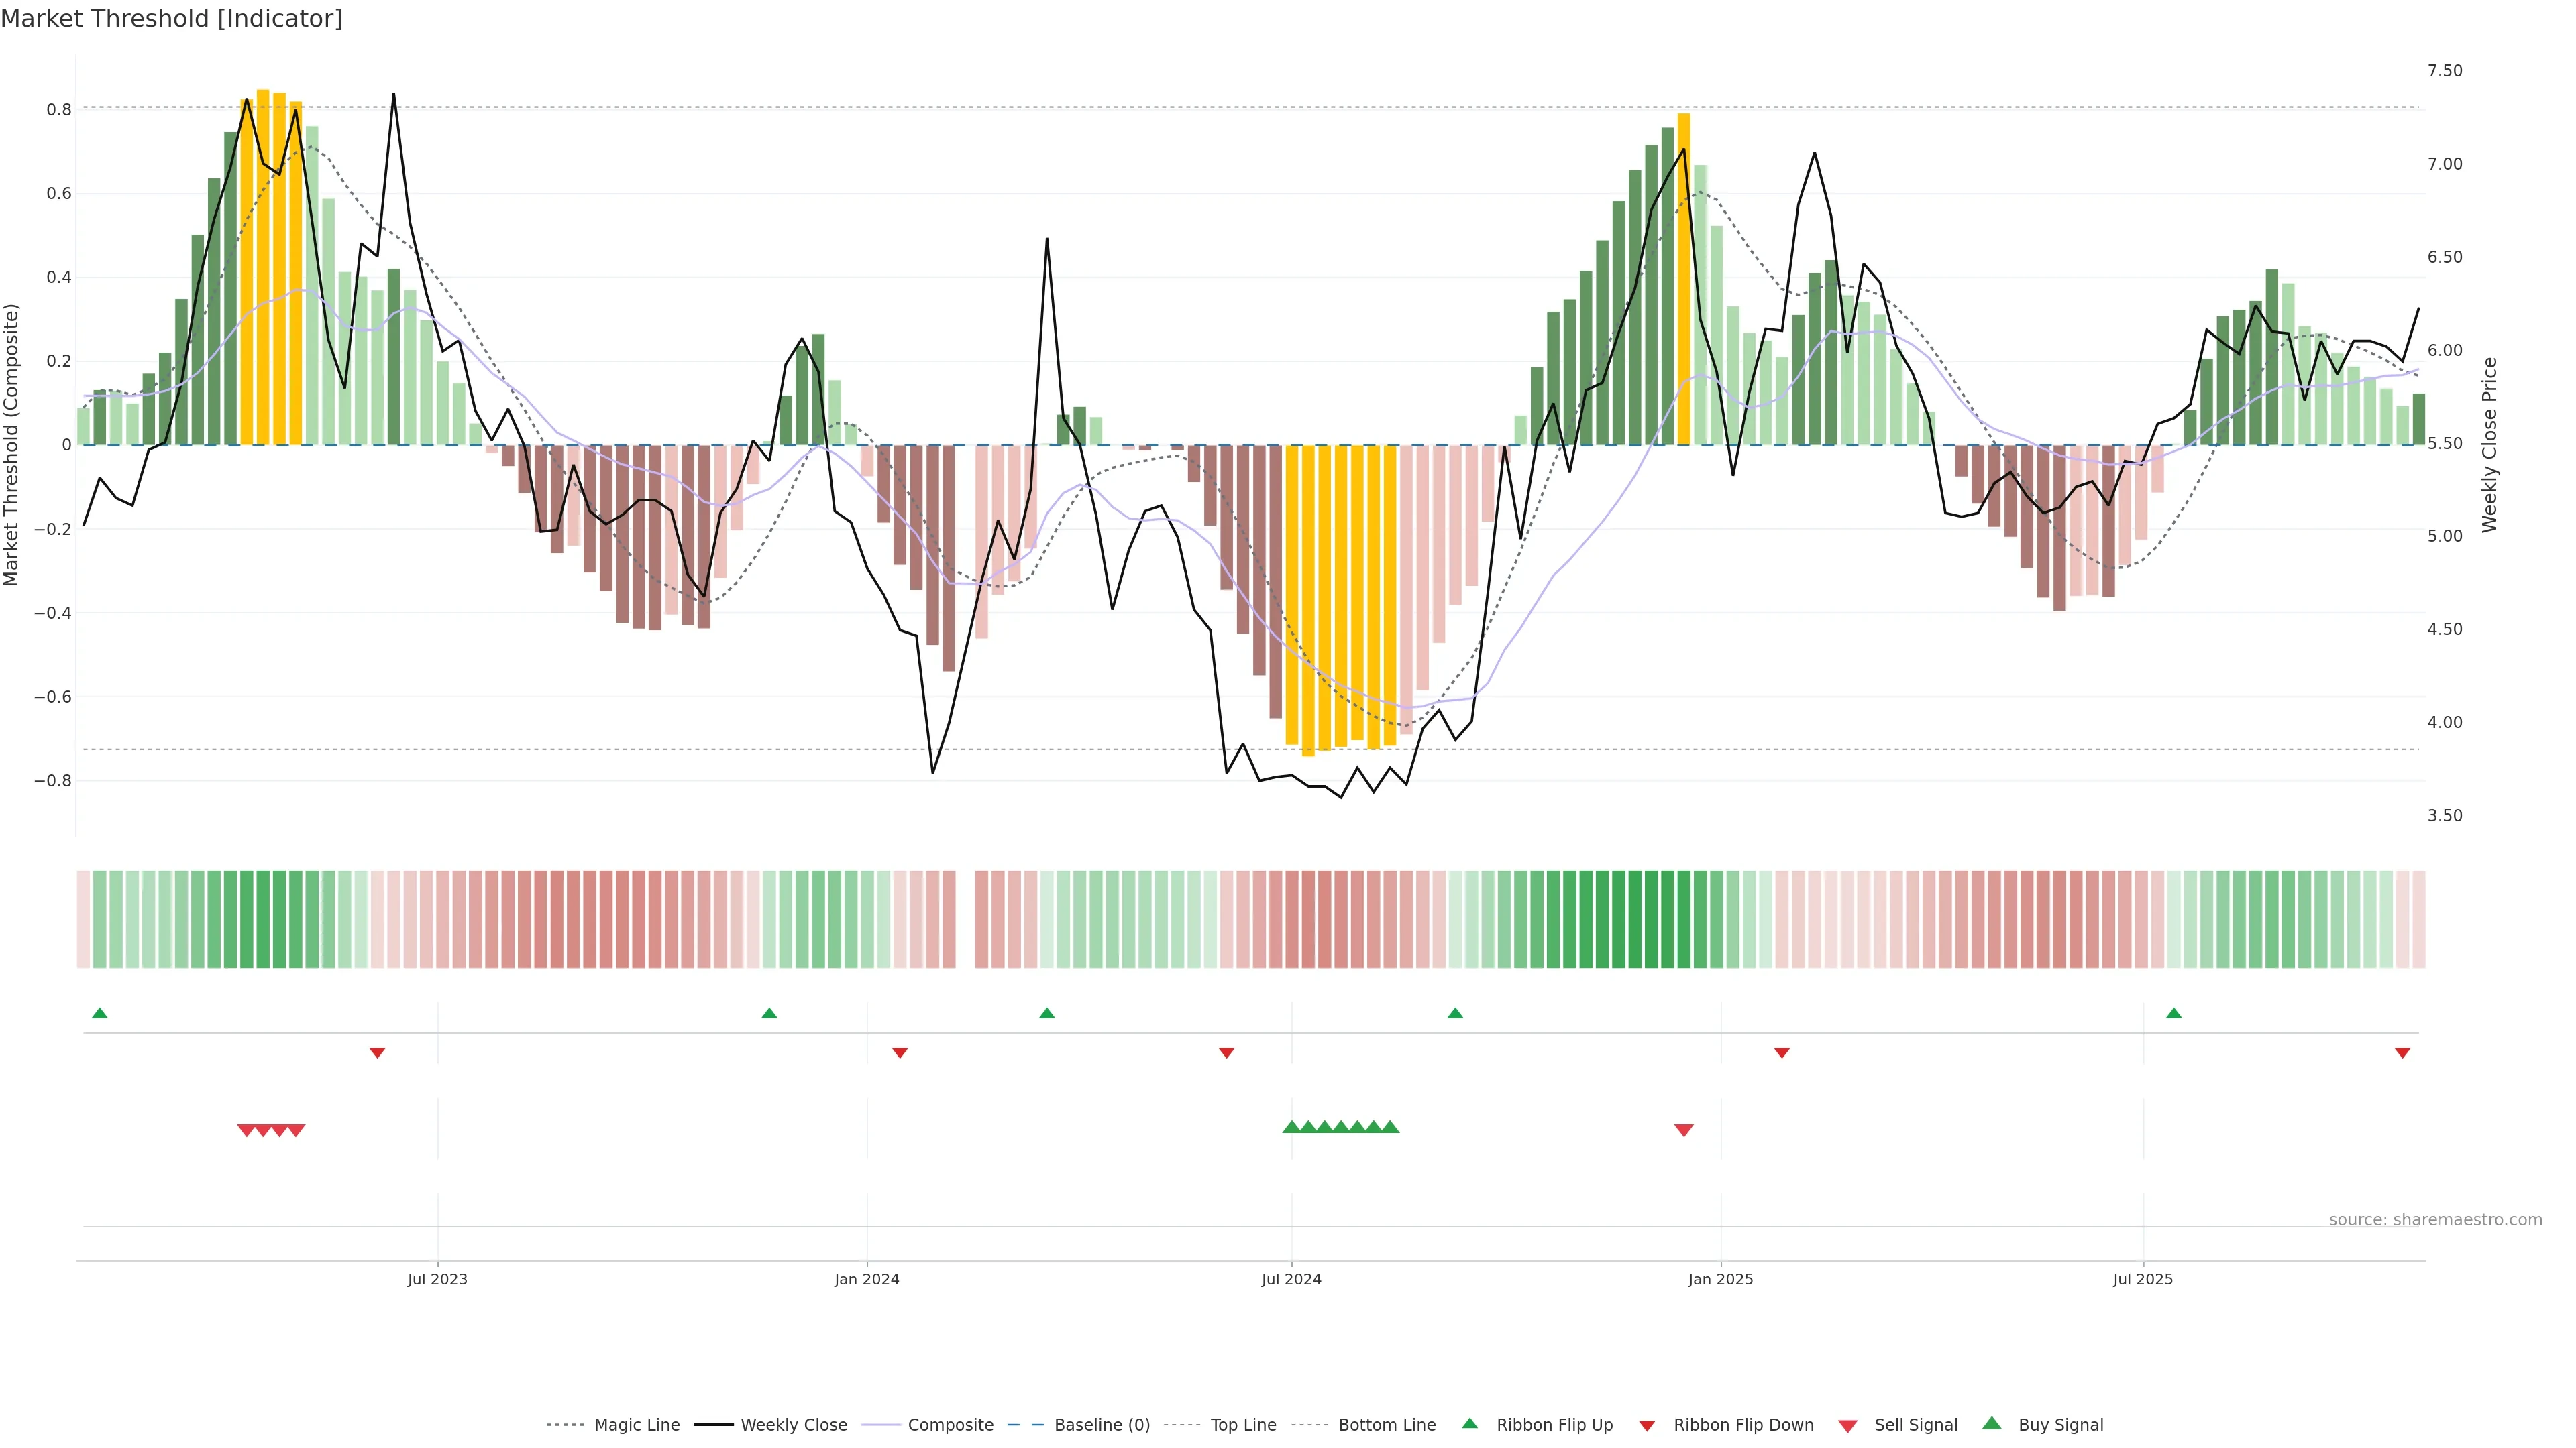
Task: Click the Buy Signal legend triangle
Action: click(x=1992, y=1424)
